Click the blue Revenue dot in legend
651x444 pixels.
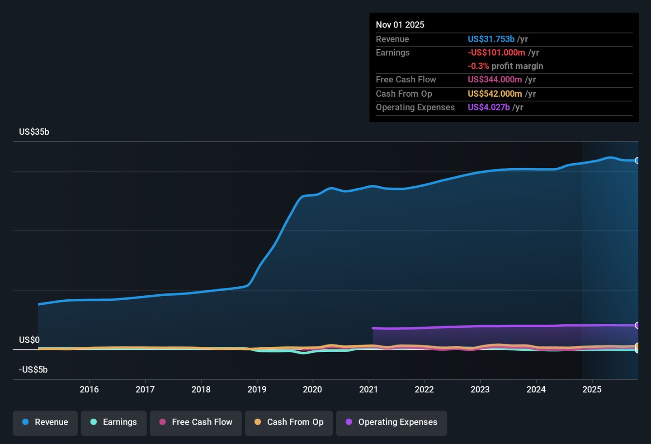(25, 422)
